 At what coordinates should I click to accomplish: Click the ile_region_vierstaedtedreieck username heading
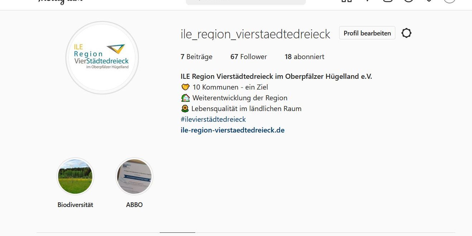pos(255,34)
